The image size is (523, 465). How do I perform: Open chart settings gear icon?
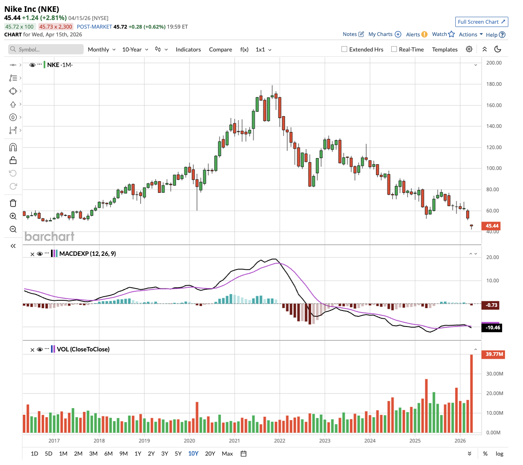tap(469, 49)
